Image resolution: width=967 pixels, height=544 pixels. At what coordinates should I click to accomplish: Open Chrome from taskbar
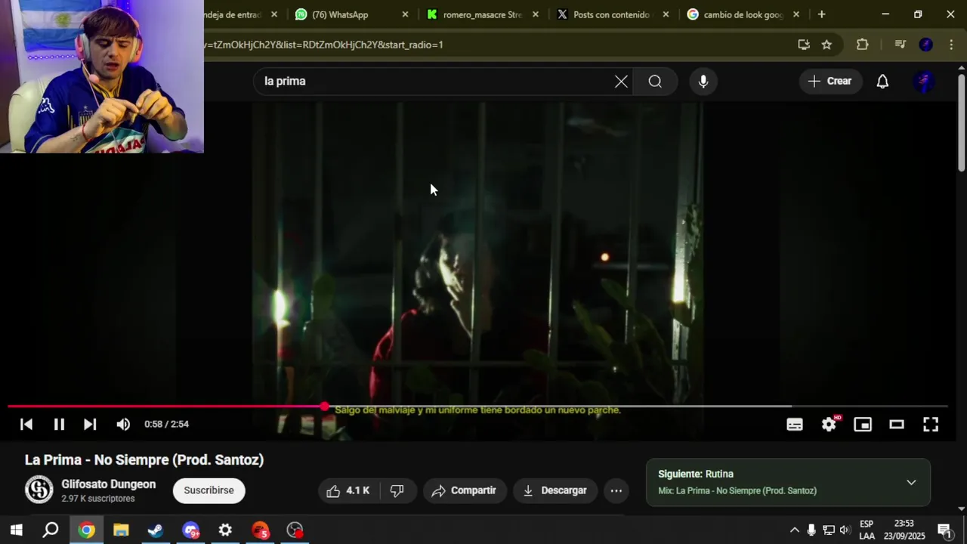click(86, 530)
